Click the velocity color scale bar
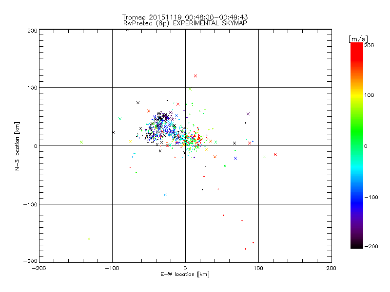The width and height of the screenshot is (390, 292). point(357,146)
